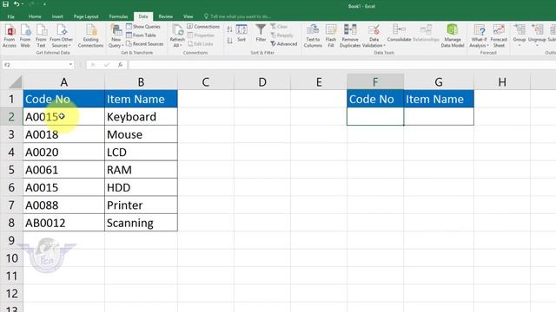Open the New Query dropdown
The height and width of the screenshot is (312, 556).
116,36
